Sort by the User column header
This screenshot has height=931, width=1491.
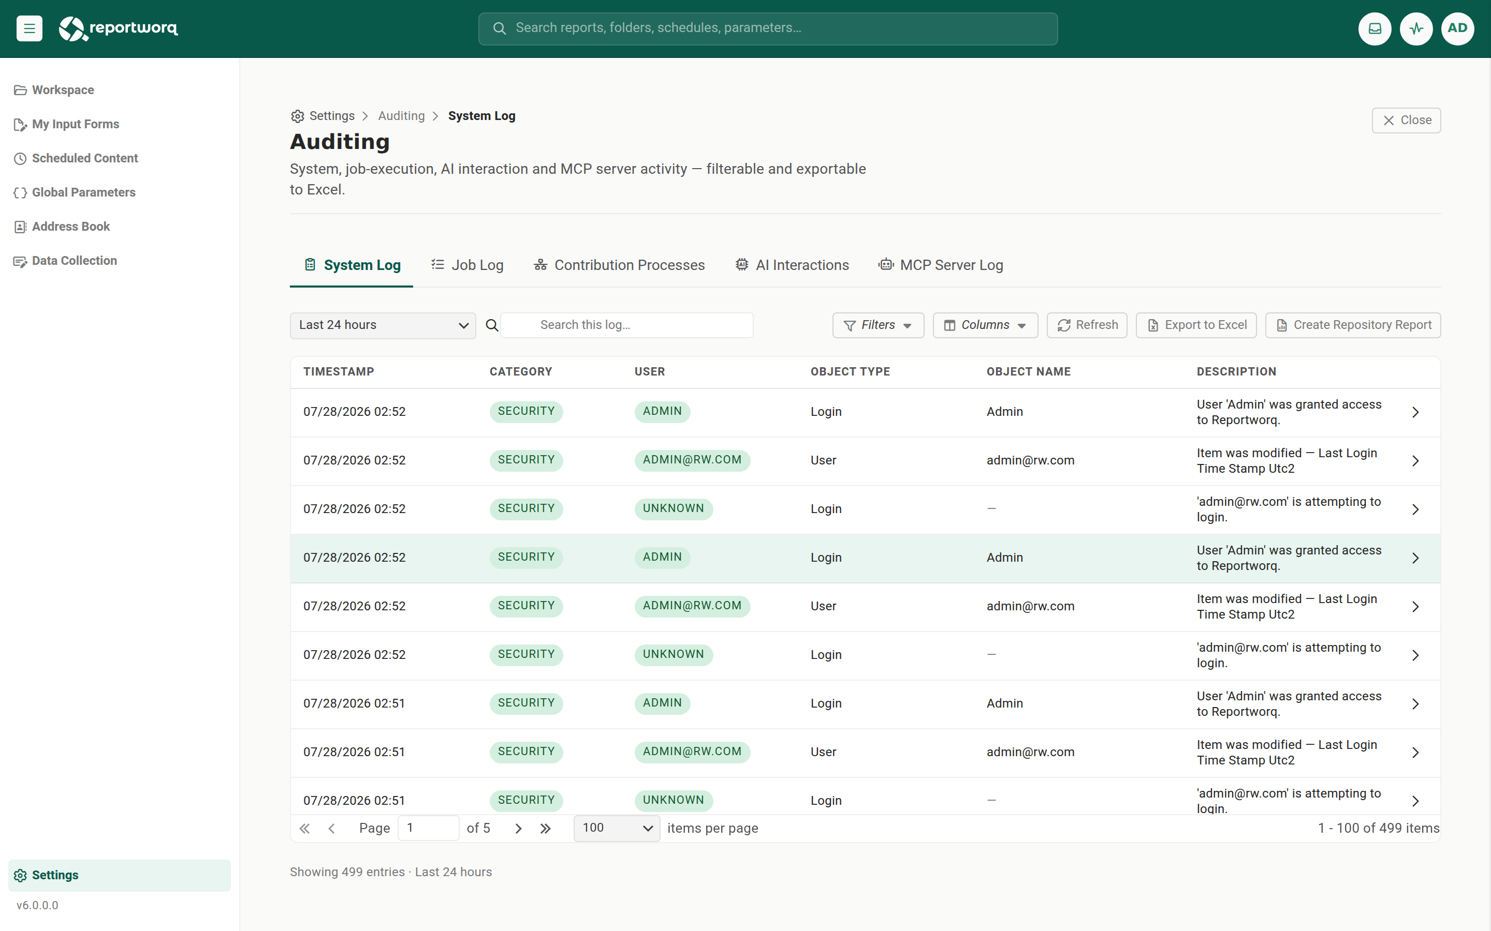click(x=649, y=372)
